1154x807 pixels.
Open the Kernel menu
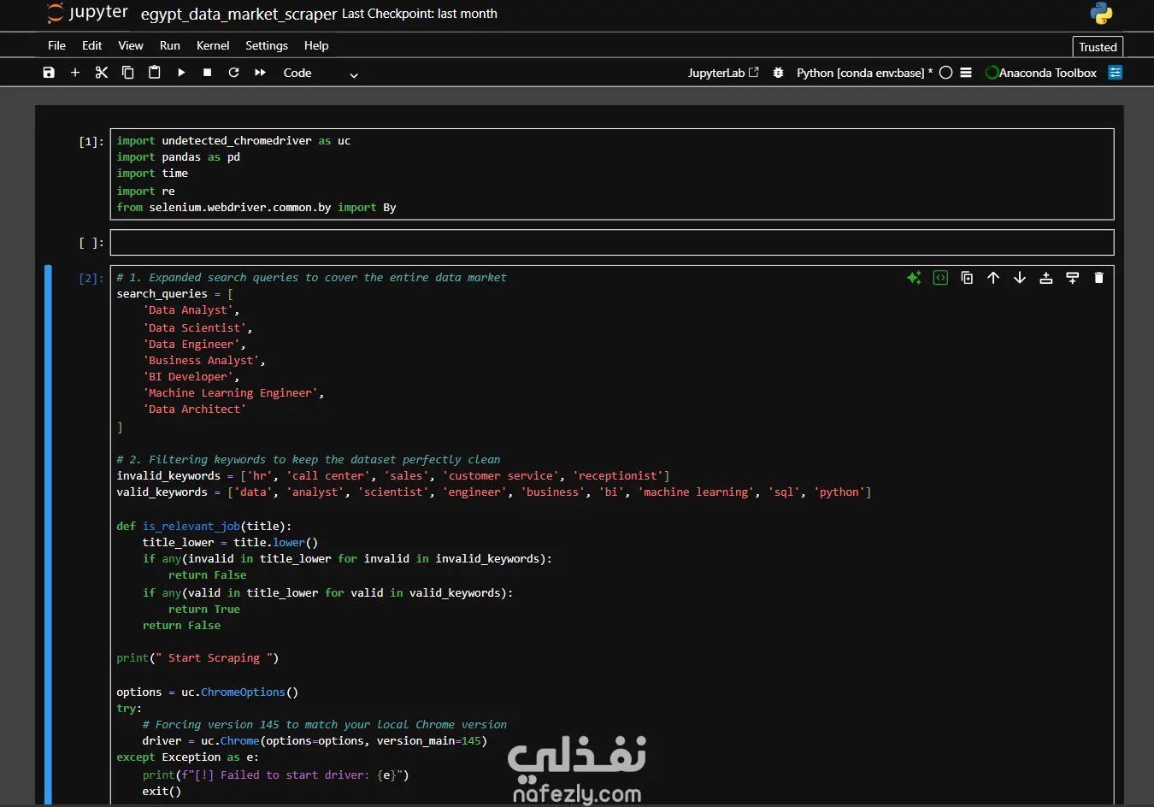pos(213,45)
